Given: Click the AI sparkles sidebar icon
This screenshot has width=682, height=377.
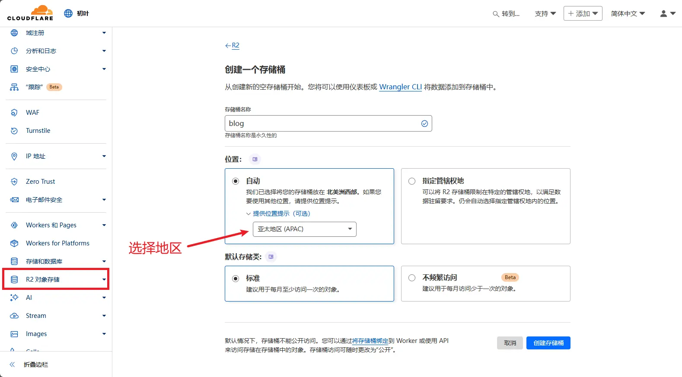Looking at the screenshot, I should [x=14, y=298].
